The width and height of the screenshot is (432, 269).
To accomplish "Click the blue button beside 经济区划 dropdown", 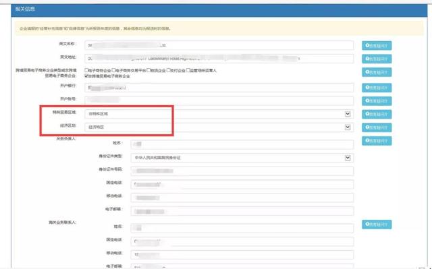I will point(377,127).
